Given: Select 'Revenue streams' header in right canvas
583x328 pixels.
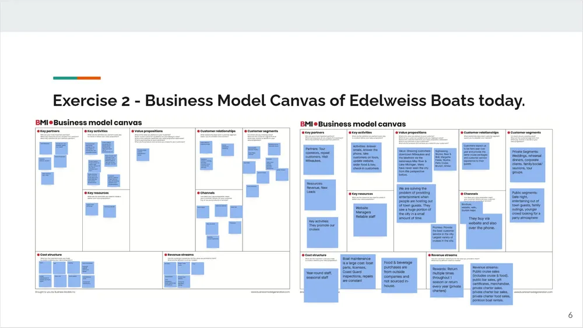Looking at the screenshot, I should (444, 255).
